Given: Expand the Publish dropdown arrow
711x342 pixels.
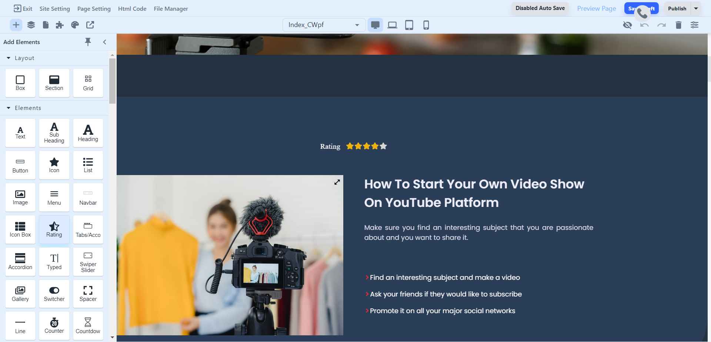Looking at the screenshot, I should (696, 9).
